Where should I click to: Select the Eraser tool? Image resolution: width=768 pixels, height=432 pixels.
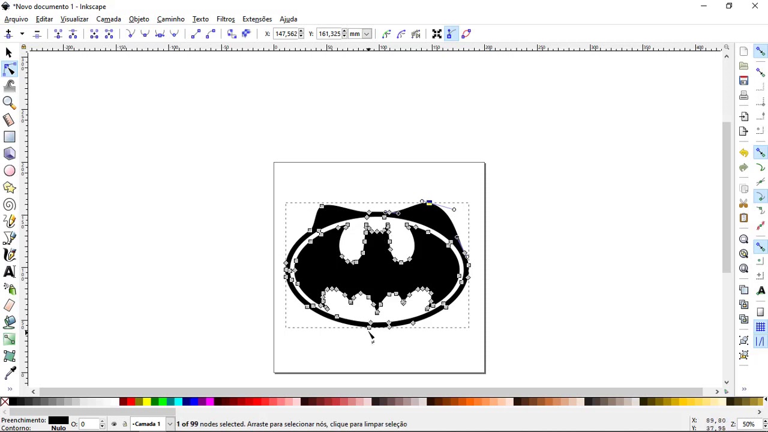[9, 305]
